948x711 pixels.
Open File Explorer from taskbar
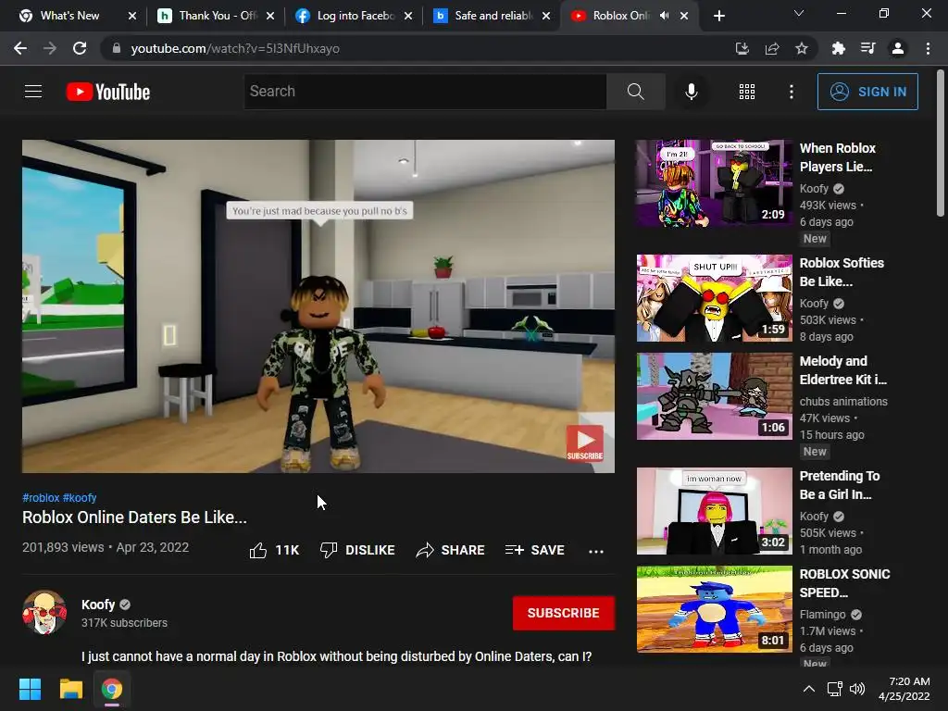click(x=70, y=689)
